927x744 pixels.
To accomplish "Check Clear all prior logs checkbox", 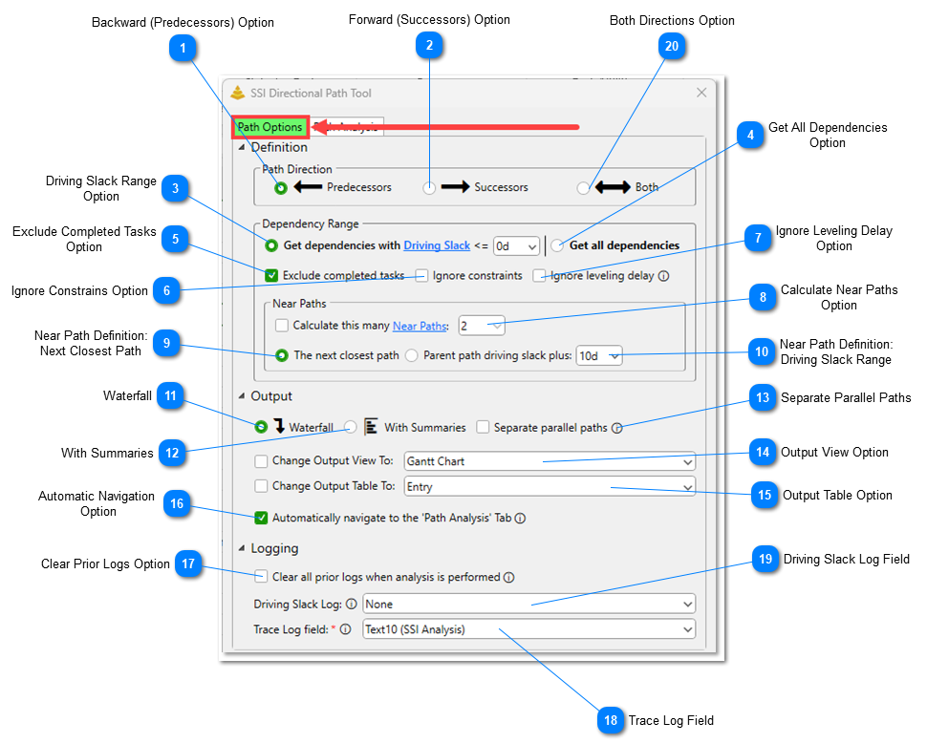I will [261, 576].
